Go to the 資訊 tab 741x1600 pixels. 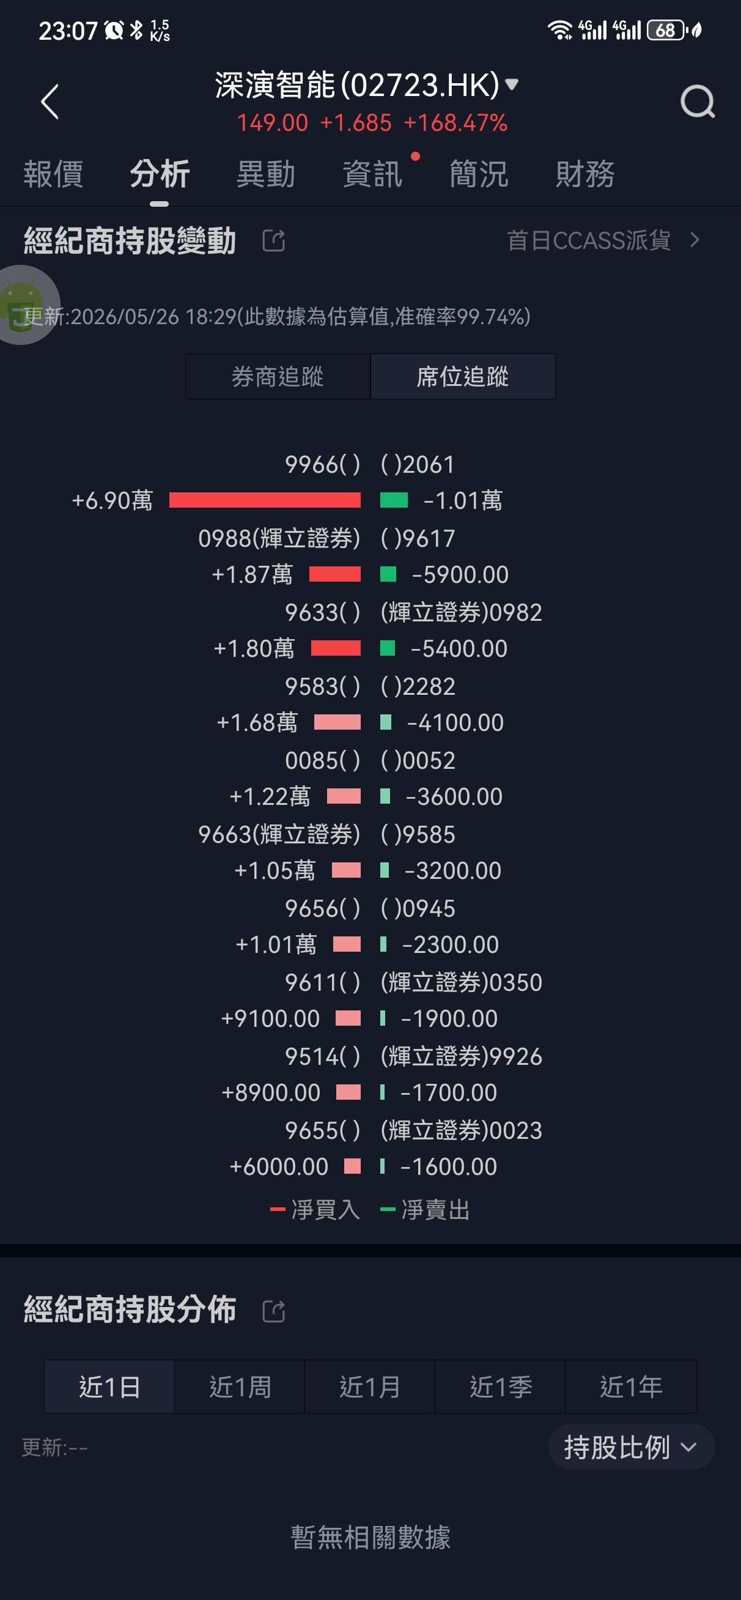[x=373, y=173]
